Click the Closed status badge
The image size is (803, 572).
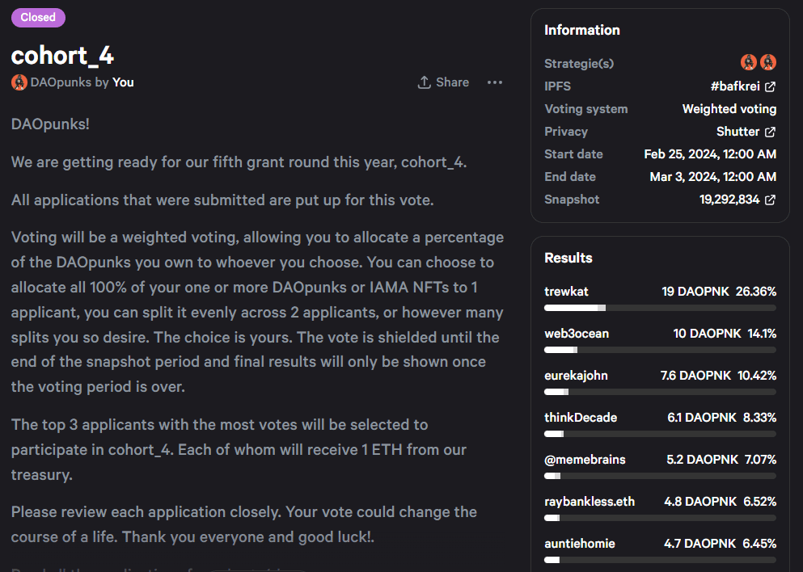click(x=38, y=18)
